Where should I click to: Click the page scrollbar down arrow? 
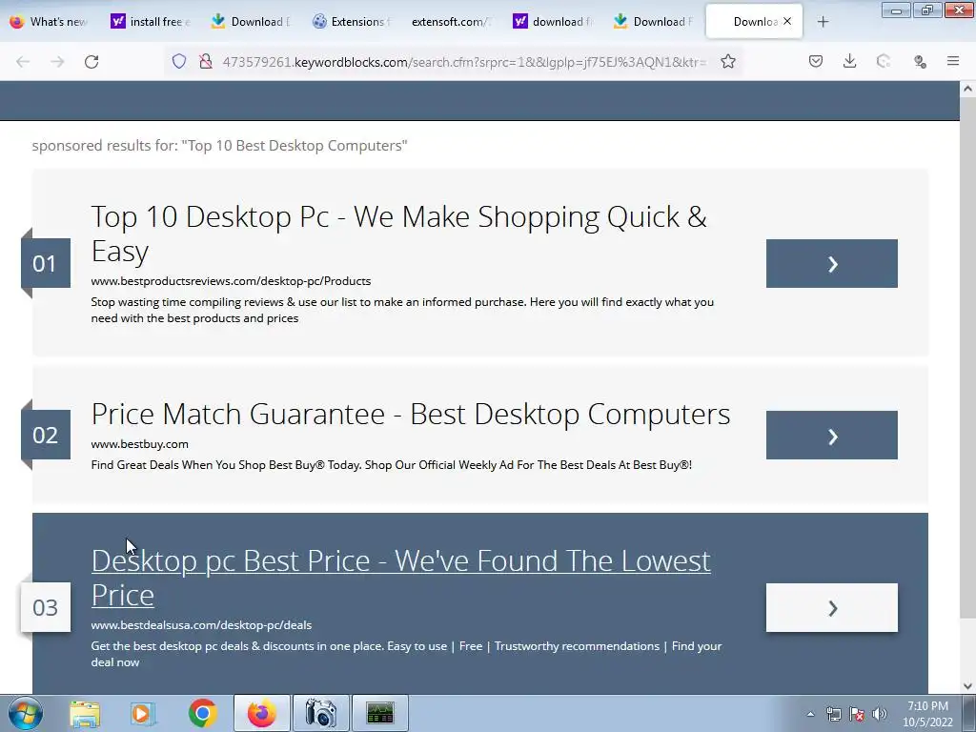pyautogui.click(x=967, y=686)
